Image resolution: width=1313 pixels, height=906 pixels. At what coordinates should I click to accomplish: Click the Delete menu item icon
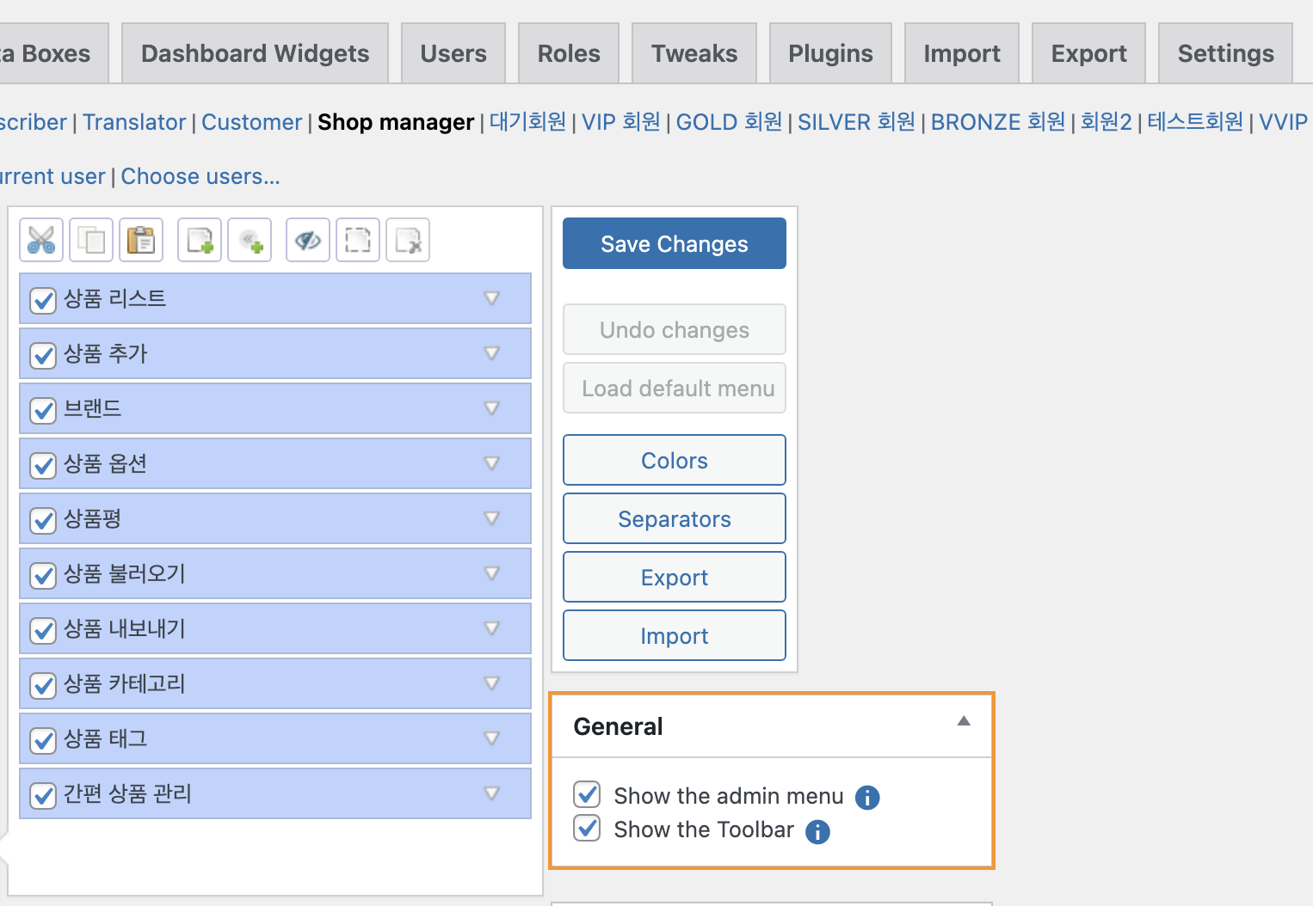408,240
